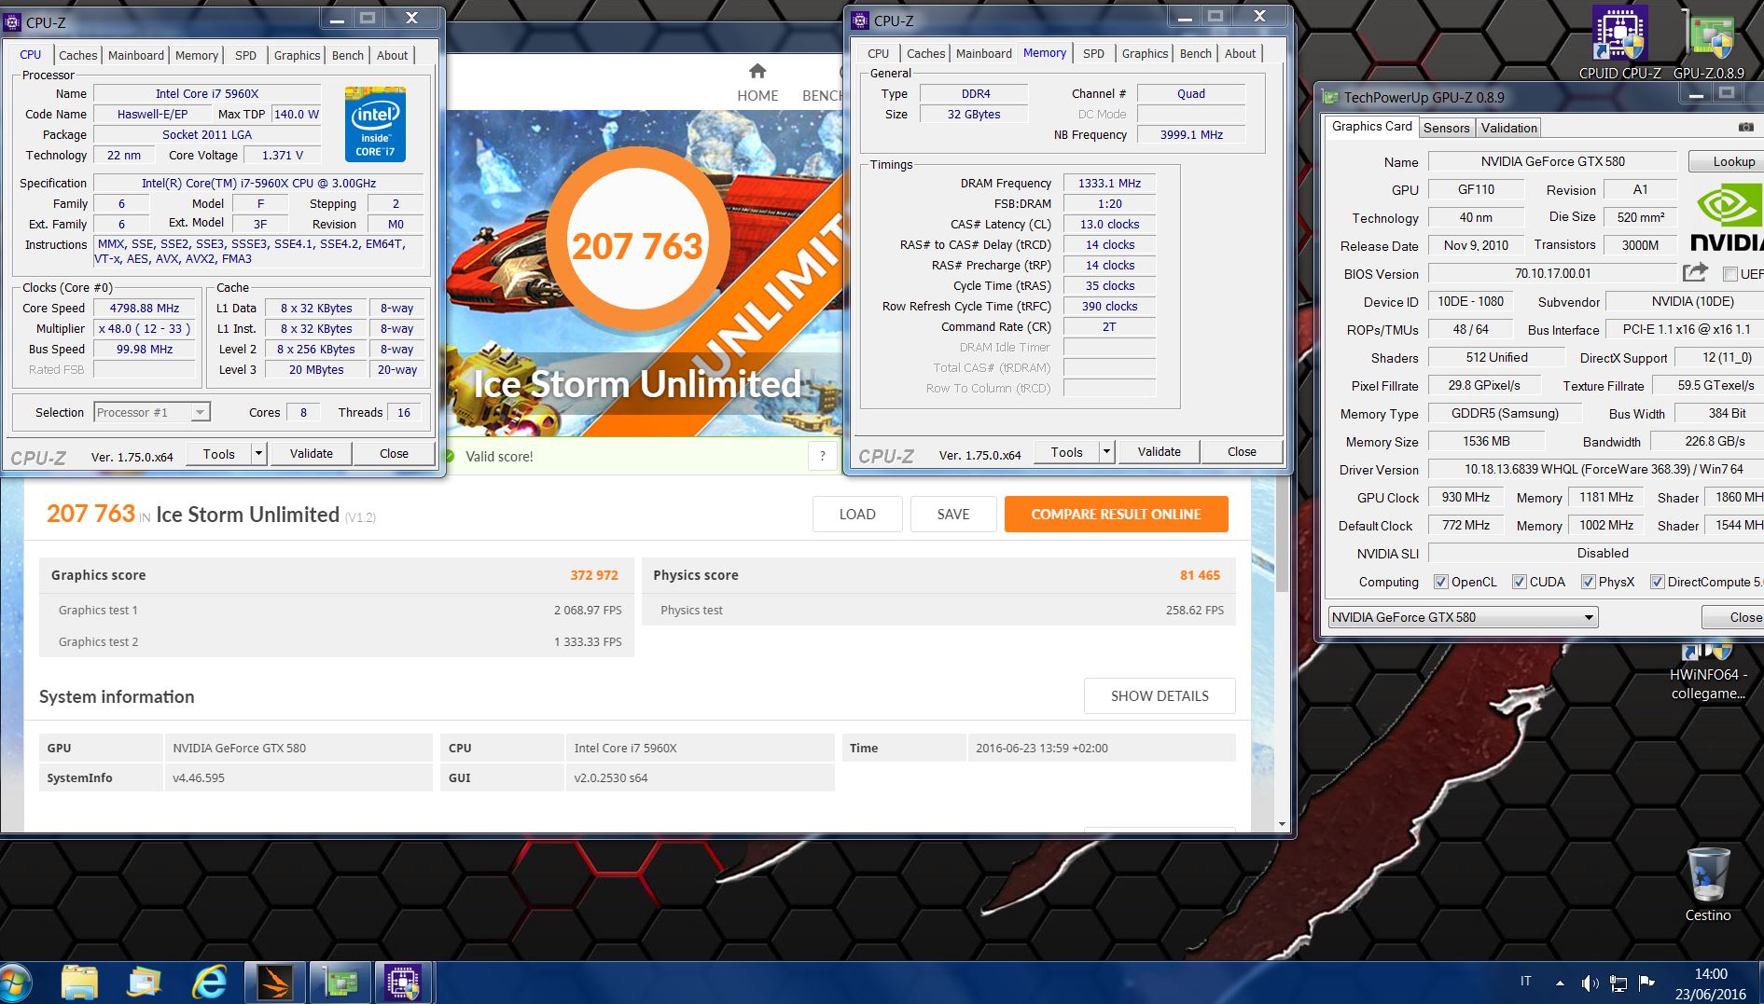The height and width of the screenshot is (1004, 1764).
Task: Click the Intel Core i7 logo badge
Action: tap(375, 124)
